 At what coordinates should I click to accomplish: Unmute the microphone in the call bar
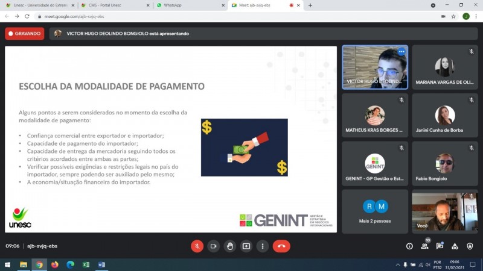[x=197, y=246]
